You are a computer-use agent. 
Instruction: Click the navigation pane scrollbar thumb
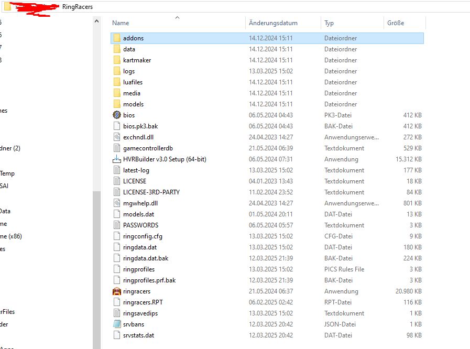click(96, 270)
